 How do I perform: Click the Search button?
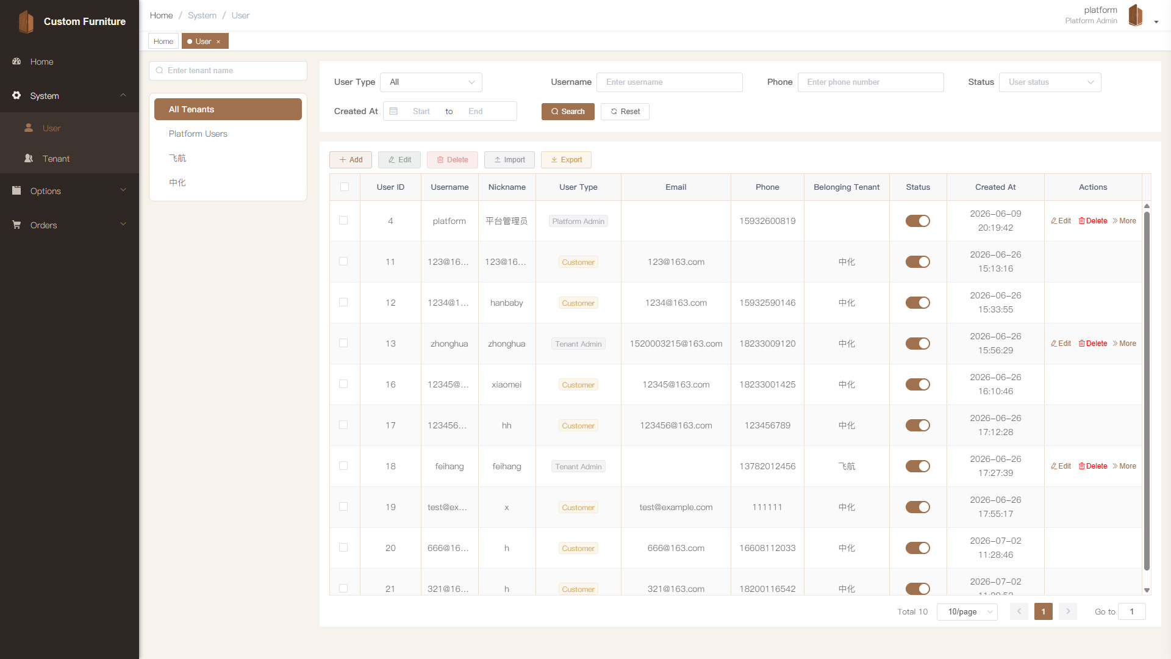pos(568,112)
